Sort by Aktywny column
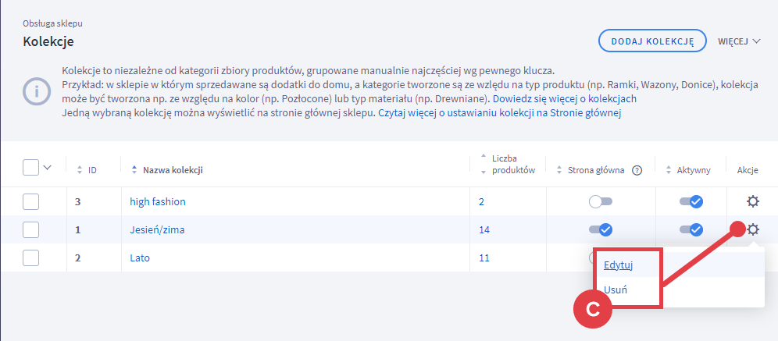 pyautogui.click(x=688, y=170)
